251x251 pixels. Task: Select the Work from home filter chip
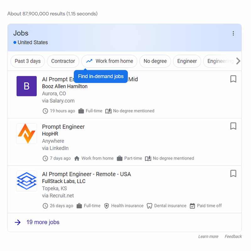pyautogui.click(x=109, y=61)
